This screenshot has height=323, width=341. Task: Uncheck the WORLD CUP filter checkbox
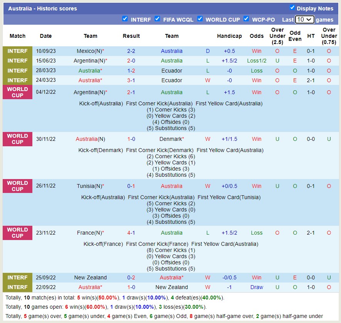pyautogui.click(x=200, y=19)
